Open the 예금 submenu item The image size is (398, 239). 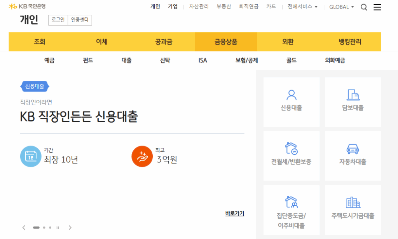(49, 60)
